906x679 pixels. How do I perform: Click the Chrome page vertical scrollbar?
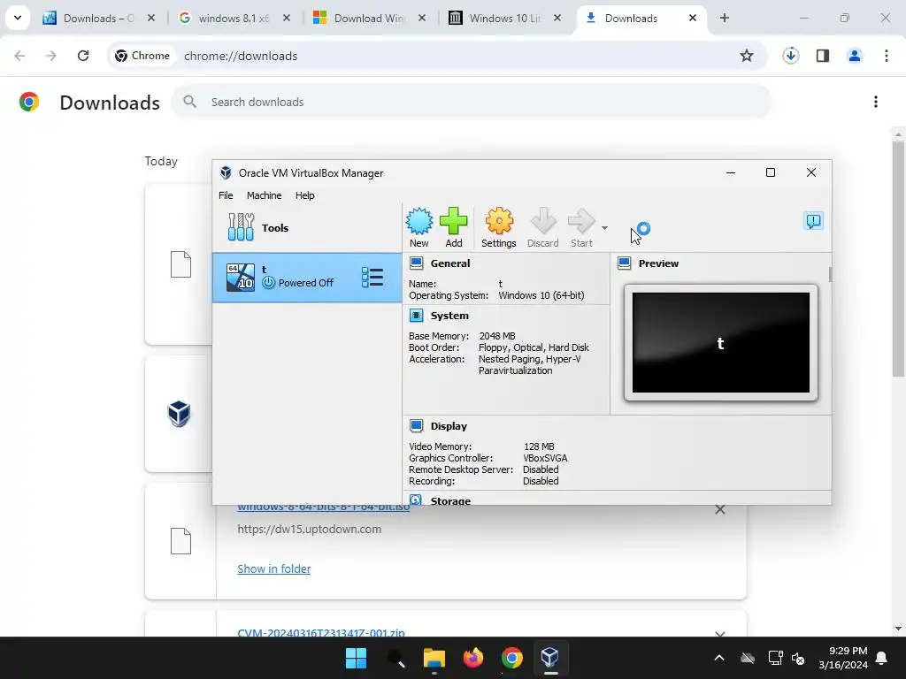[x=898, y=259]
